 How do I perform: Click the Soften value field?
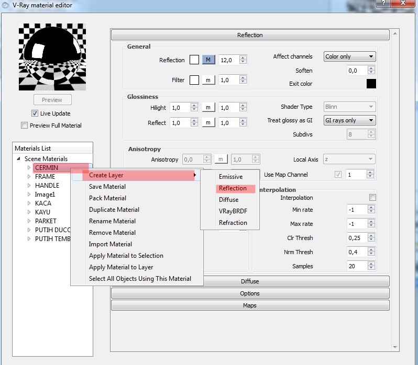(x=357, y=71)
